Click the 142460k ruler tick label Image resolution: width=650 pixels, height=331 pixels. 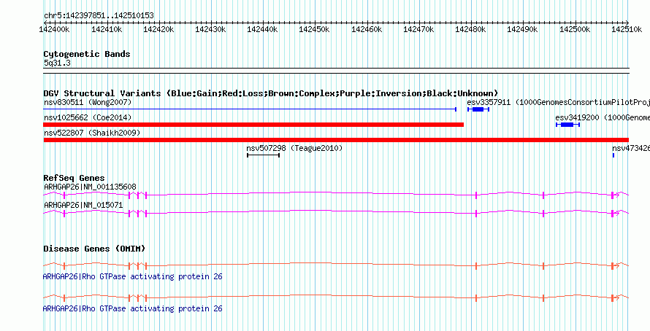tap(367, 29)
